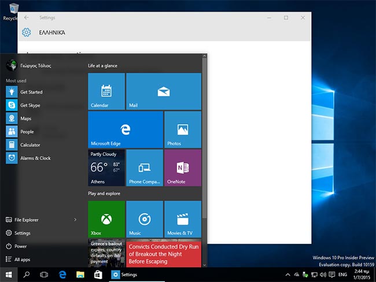Minimize the Settings window
The width and height of the screenshot is (376, 282).
[x=270, y=17]
